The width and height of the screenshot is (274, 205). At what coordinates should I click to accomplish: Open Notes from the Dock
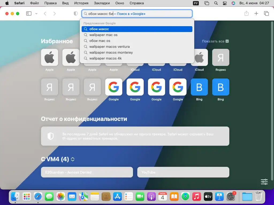click(95, 197)
